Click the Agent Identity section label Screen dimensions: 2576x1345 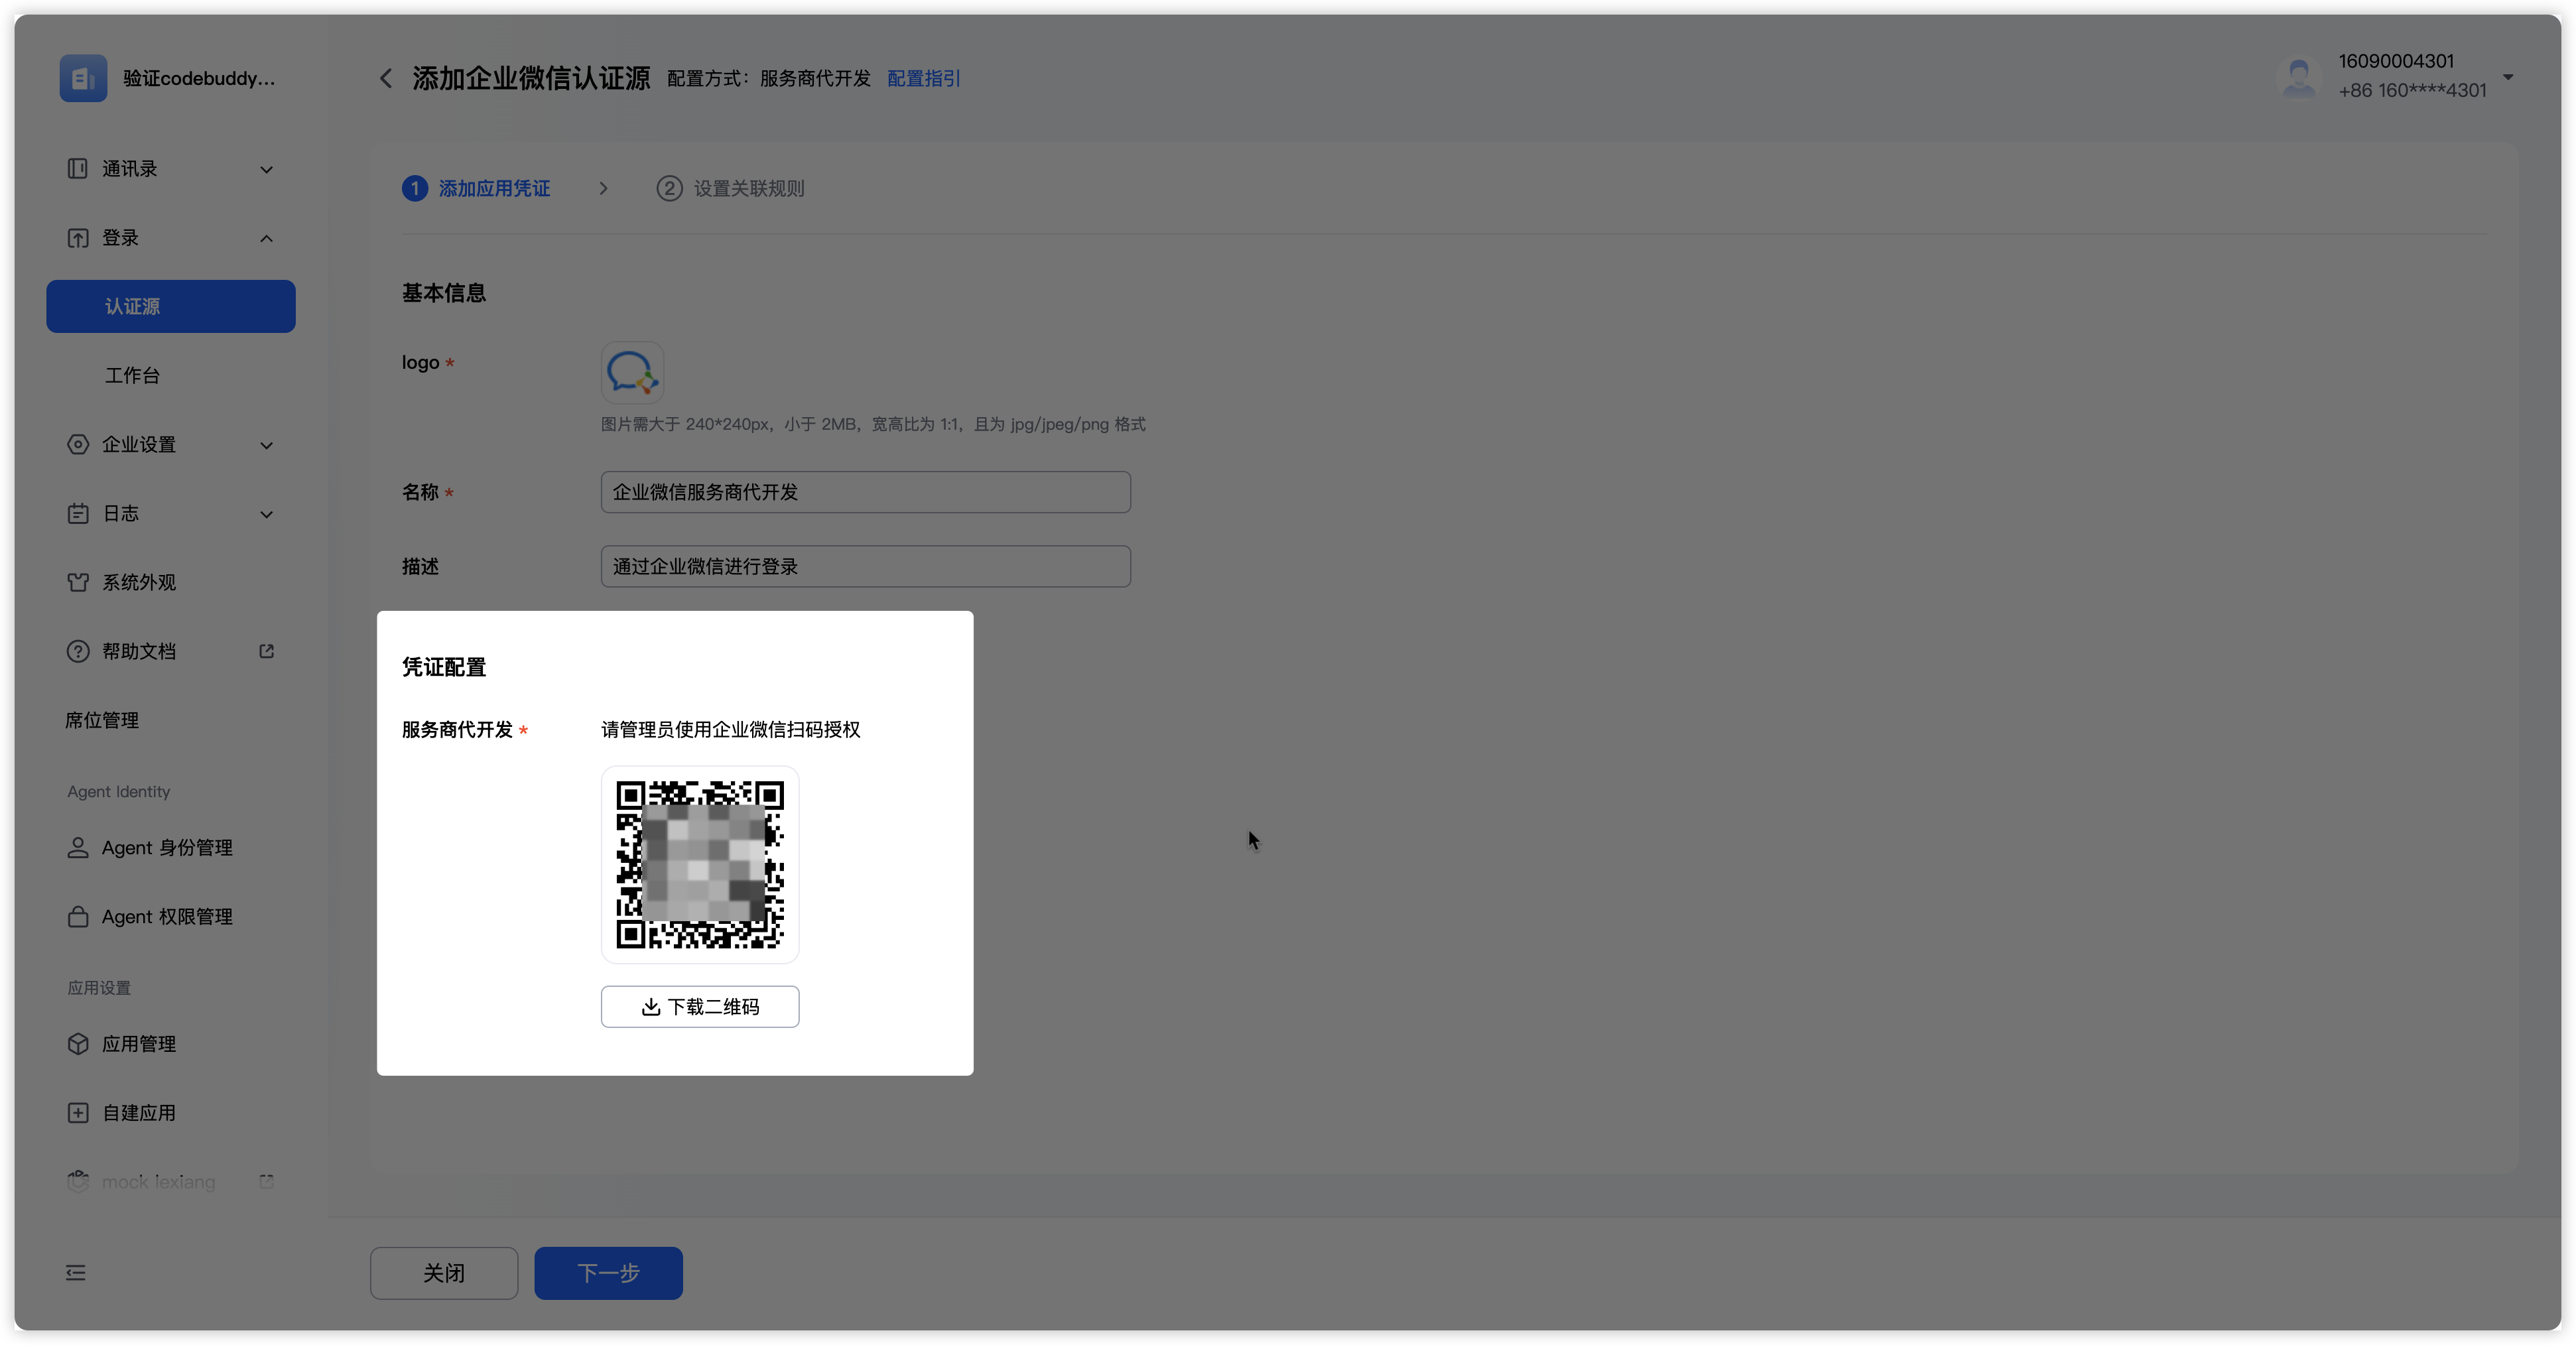click(x=119, y=791)
